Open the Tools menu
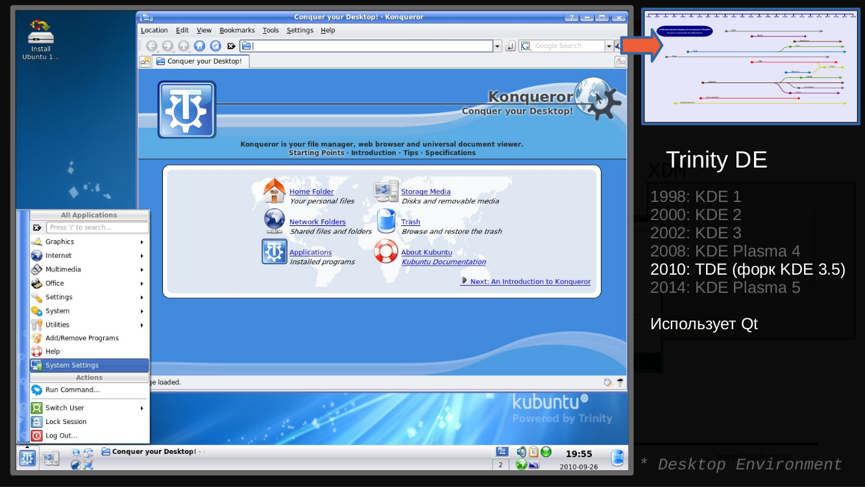 coord(271,30)
